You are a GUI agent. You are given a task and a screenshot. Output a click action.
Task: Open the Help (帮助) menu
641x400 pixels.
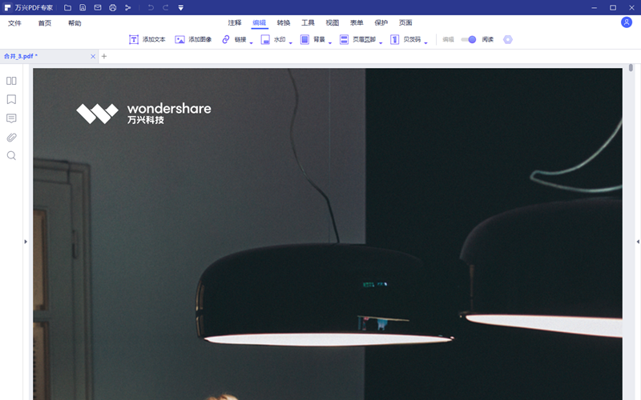click(x=75, y=23)
